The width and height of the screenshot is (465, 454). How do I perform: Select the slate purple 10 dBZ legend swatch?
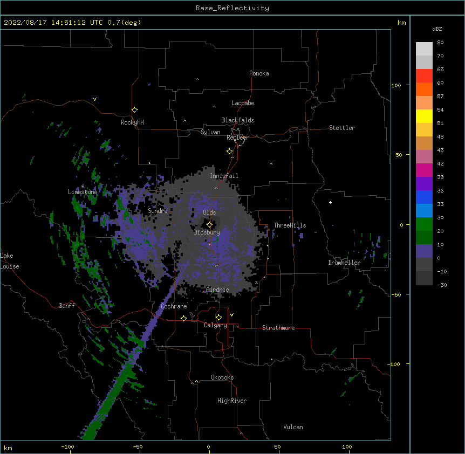pyautogui.click(x=424, y=251)
